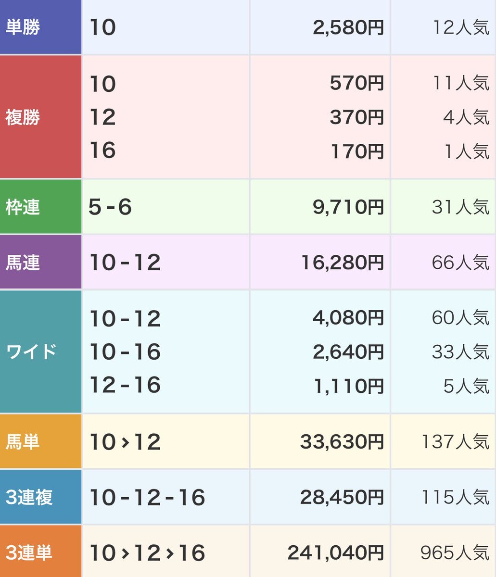Click the 137人気 popularity rank

[x=455, y=442]
